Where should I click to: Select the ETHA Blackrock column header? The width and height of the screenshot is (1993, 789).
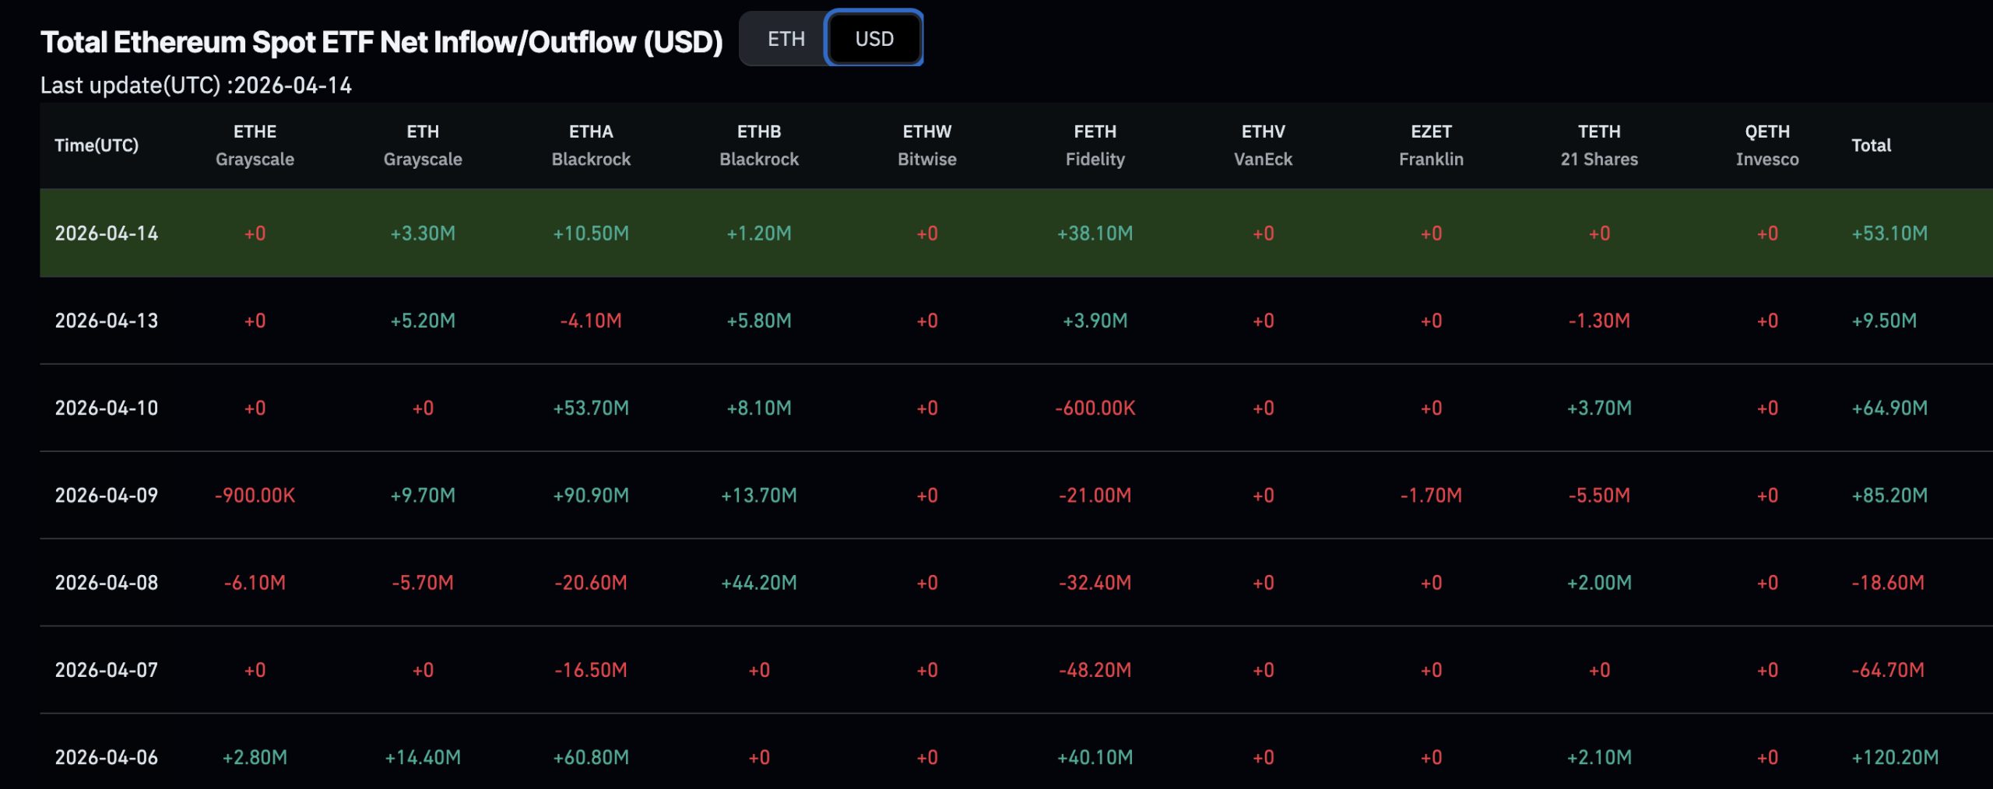591,145
